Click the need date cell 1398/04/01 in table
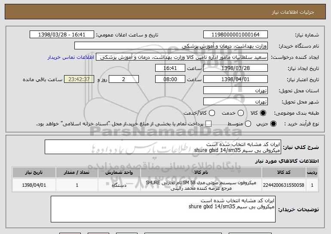 pos(34,185)
